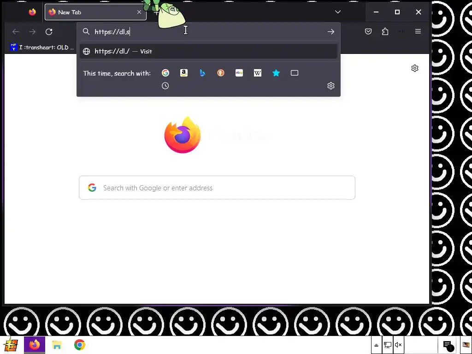Open the notification center icon
This screenshot has height=354, width=472.
tap(448, 345)
